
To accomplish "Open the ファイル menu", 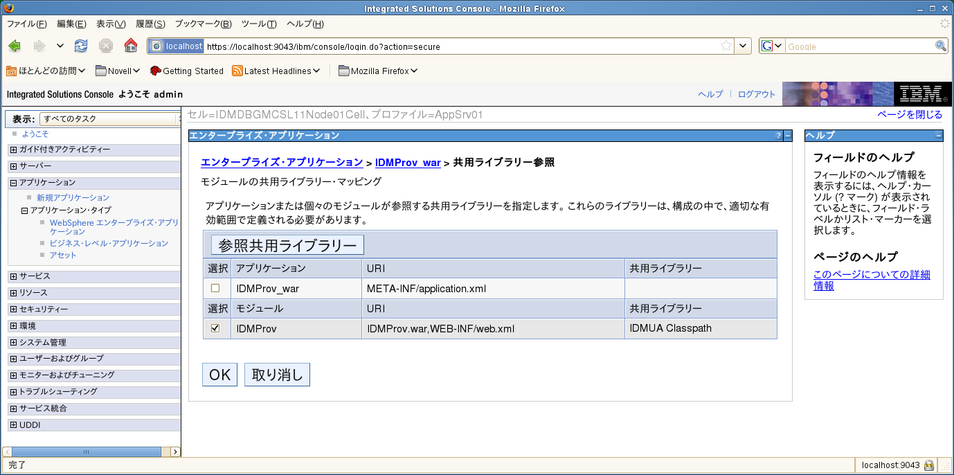I will 26,24.
